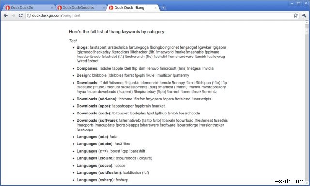Click the 'Downloads (add-ons)' label
Image resolution: width=310 pixels, height=186 pixels.
click(97, 99)
